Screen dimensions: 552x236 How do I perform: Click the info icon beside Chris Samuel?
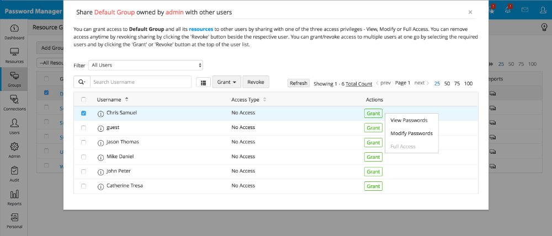tap(100, 114)
